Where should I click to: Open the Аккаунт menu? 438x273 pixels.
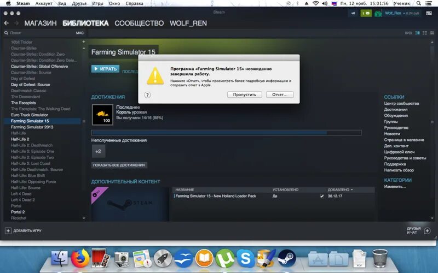44,3
